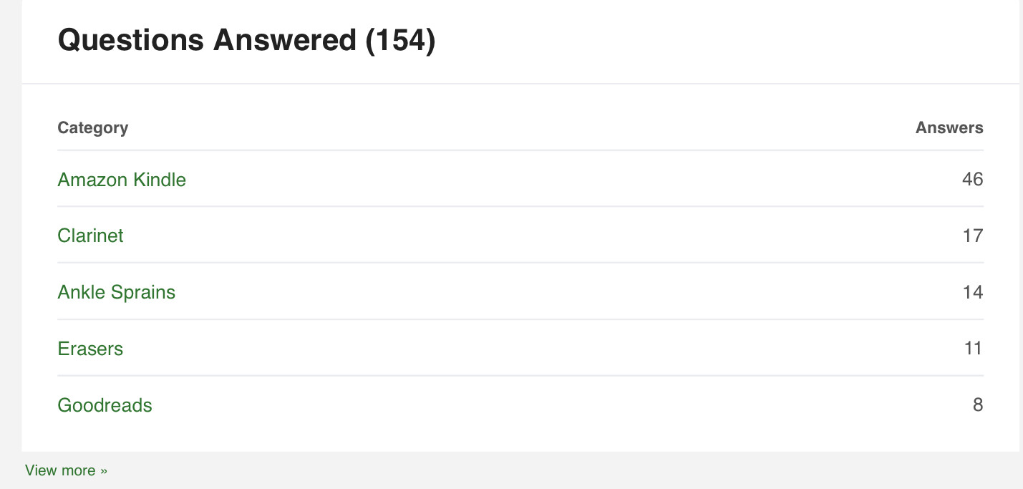This screenshot has height=489, width=1023.
Task: Click the 14 answers count for Ankle Sprains
Action: coord(973,292)
